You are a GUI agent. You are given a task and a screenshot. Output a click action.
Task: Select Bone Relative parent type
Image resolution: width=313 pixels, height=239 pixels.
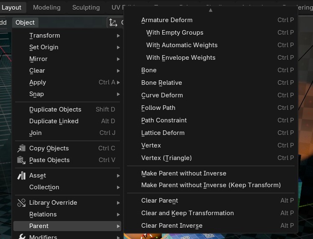coord(211,83)
